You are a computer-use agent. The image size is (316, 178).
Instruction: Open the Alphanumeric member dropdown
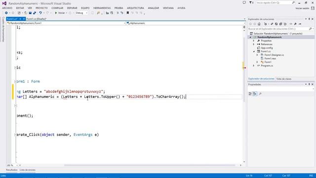point(186,23)
